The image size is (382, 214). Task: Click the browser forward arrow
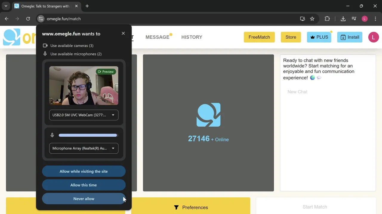coord(17,19)
